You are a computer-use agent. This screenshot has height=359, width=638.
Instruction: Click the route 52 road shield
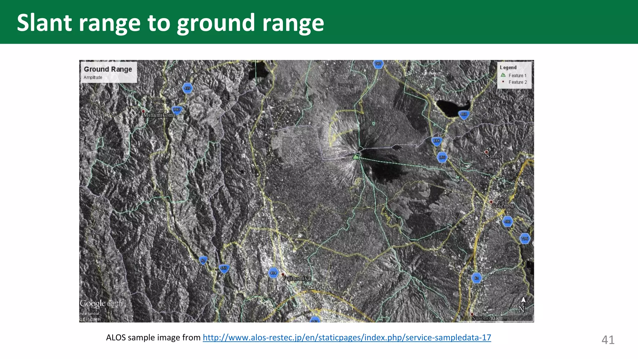(x=203, y=261)
